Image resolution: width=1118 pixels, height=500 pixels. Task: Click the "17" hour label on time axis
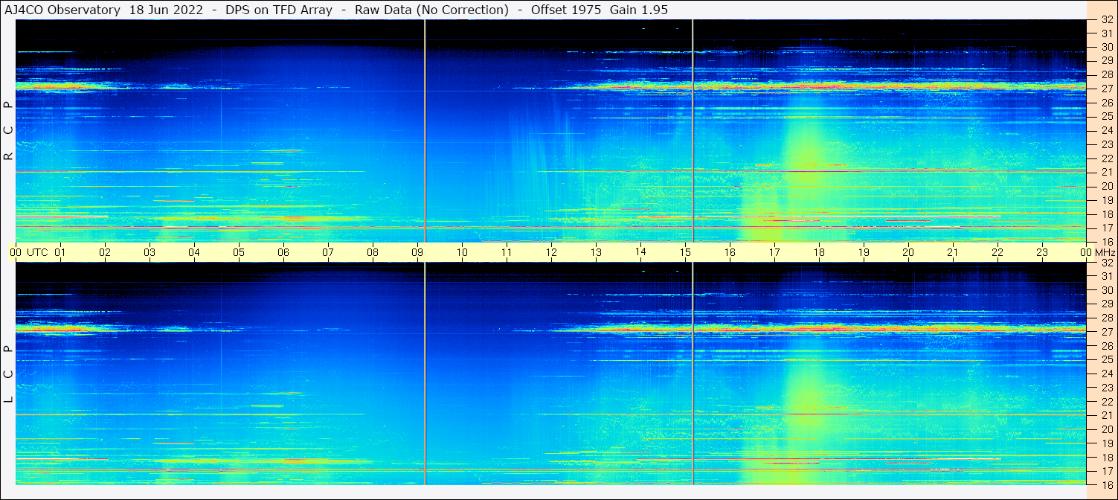(774, 252)
